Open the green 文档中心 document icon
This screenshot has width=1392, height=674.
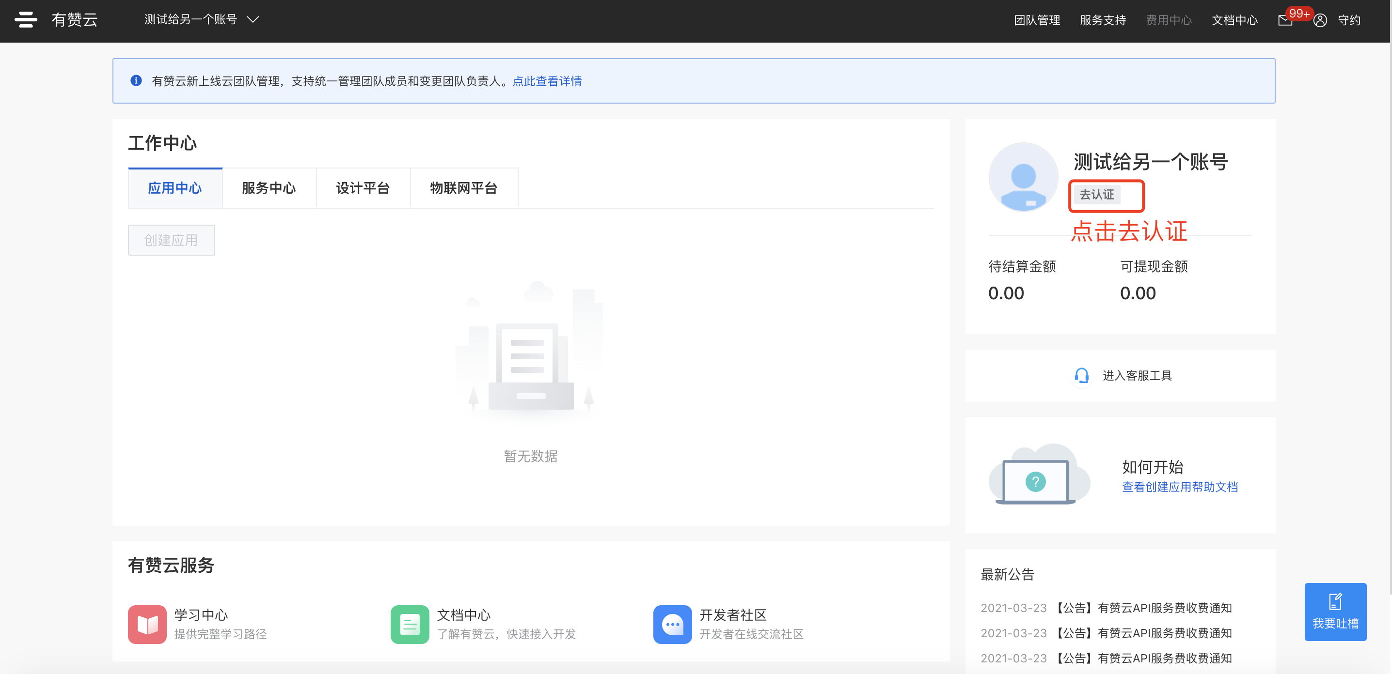point(410,624)
